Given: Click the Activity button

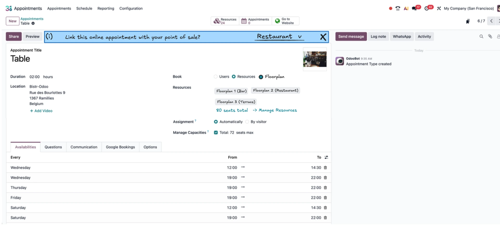Looking at the screenshot, I should pyautogui.click(x=424, y=37).
